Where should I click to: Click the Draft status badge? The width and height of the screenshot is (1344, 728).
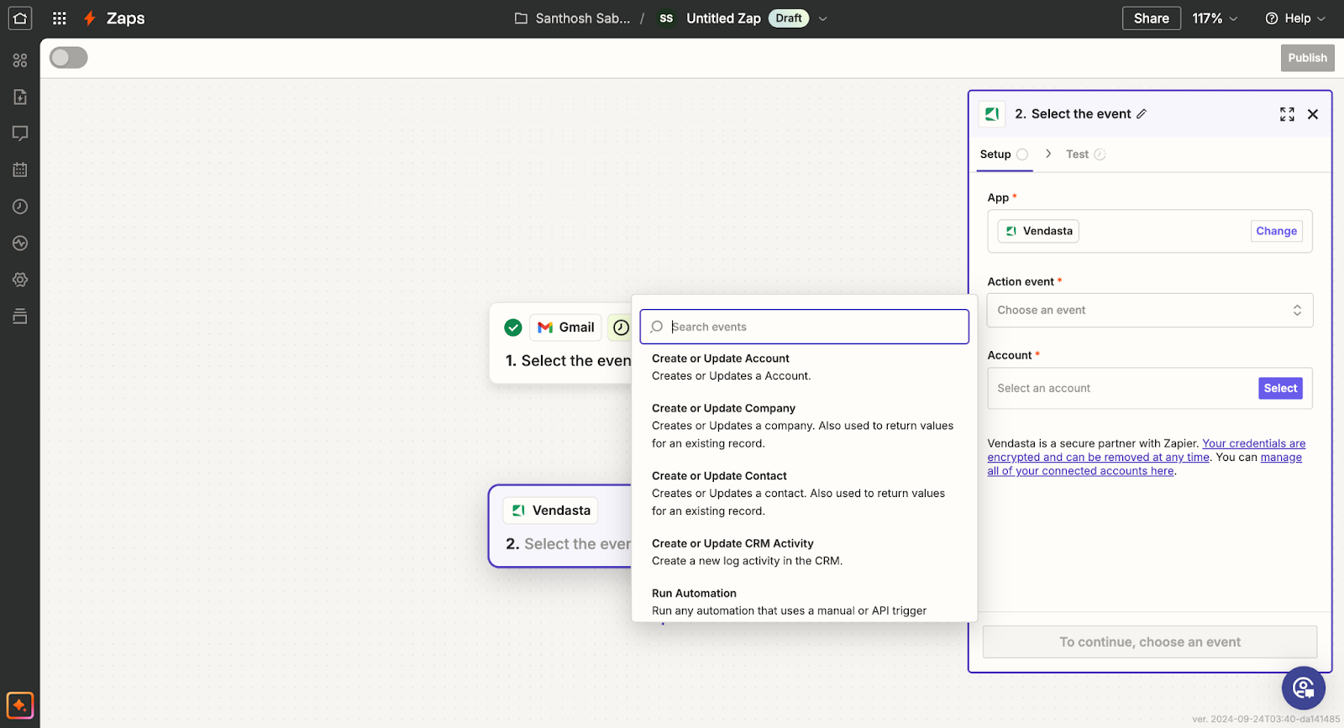pyautogui.click(x=788, y=18)
